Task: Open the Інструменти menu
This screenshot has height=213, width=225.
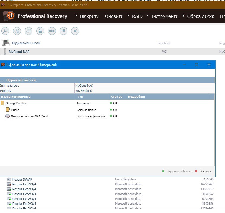Action: tap(165, 16)
